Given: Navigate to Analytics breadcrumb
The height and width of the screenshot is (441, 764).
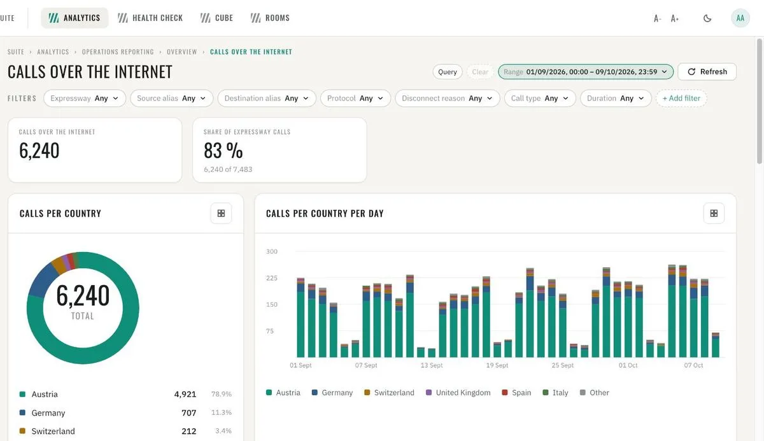Looking at the screenshot, I should [53, 52].
